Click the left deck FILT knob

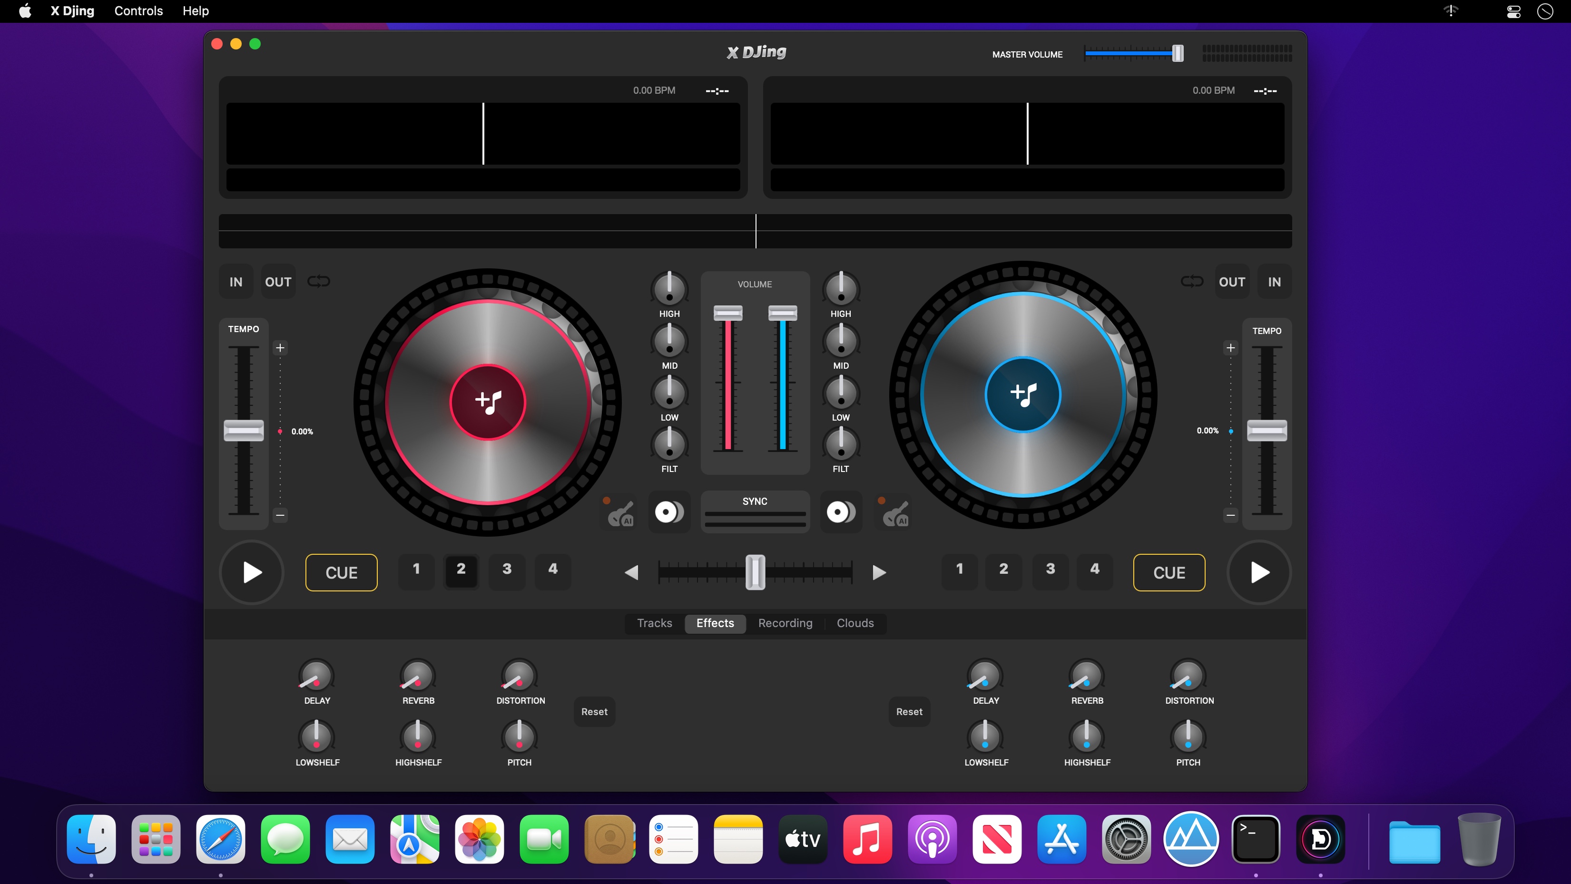(x=669, y=443)
